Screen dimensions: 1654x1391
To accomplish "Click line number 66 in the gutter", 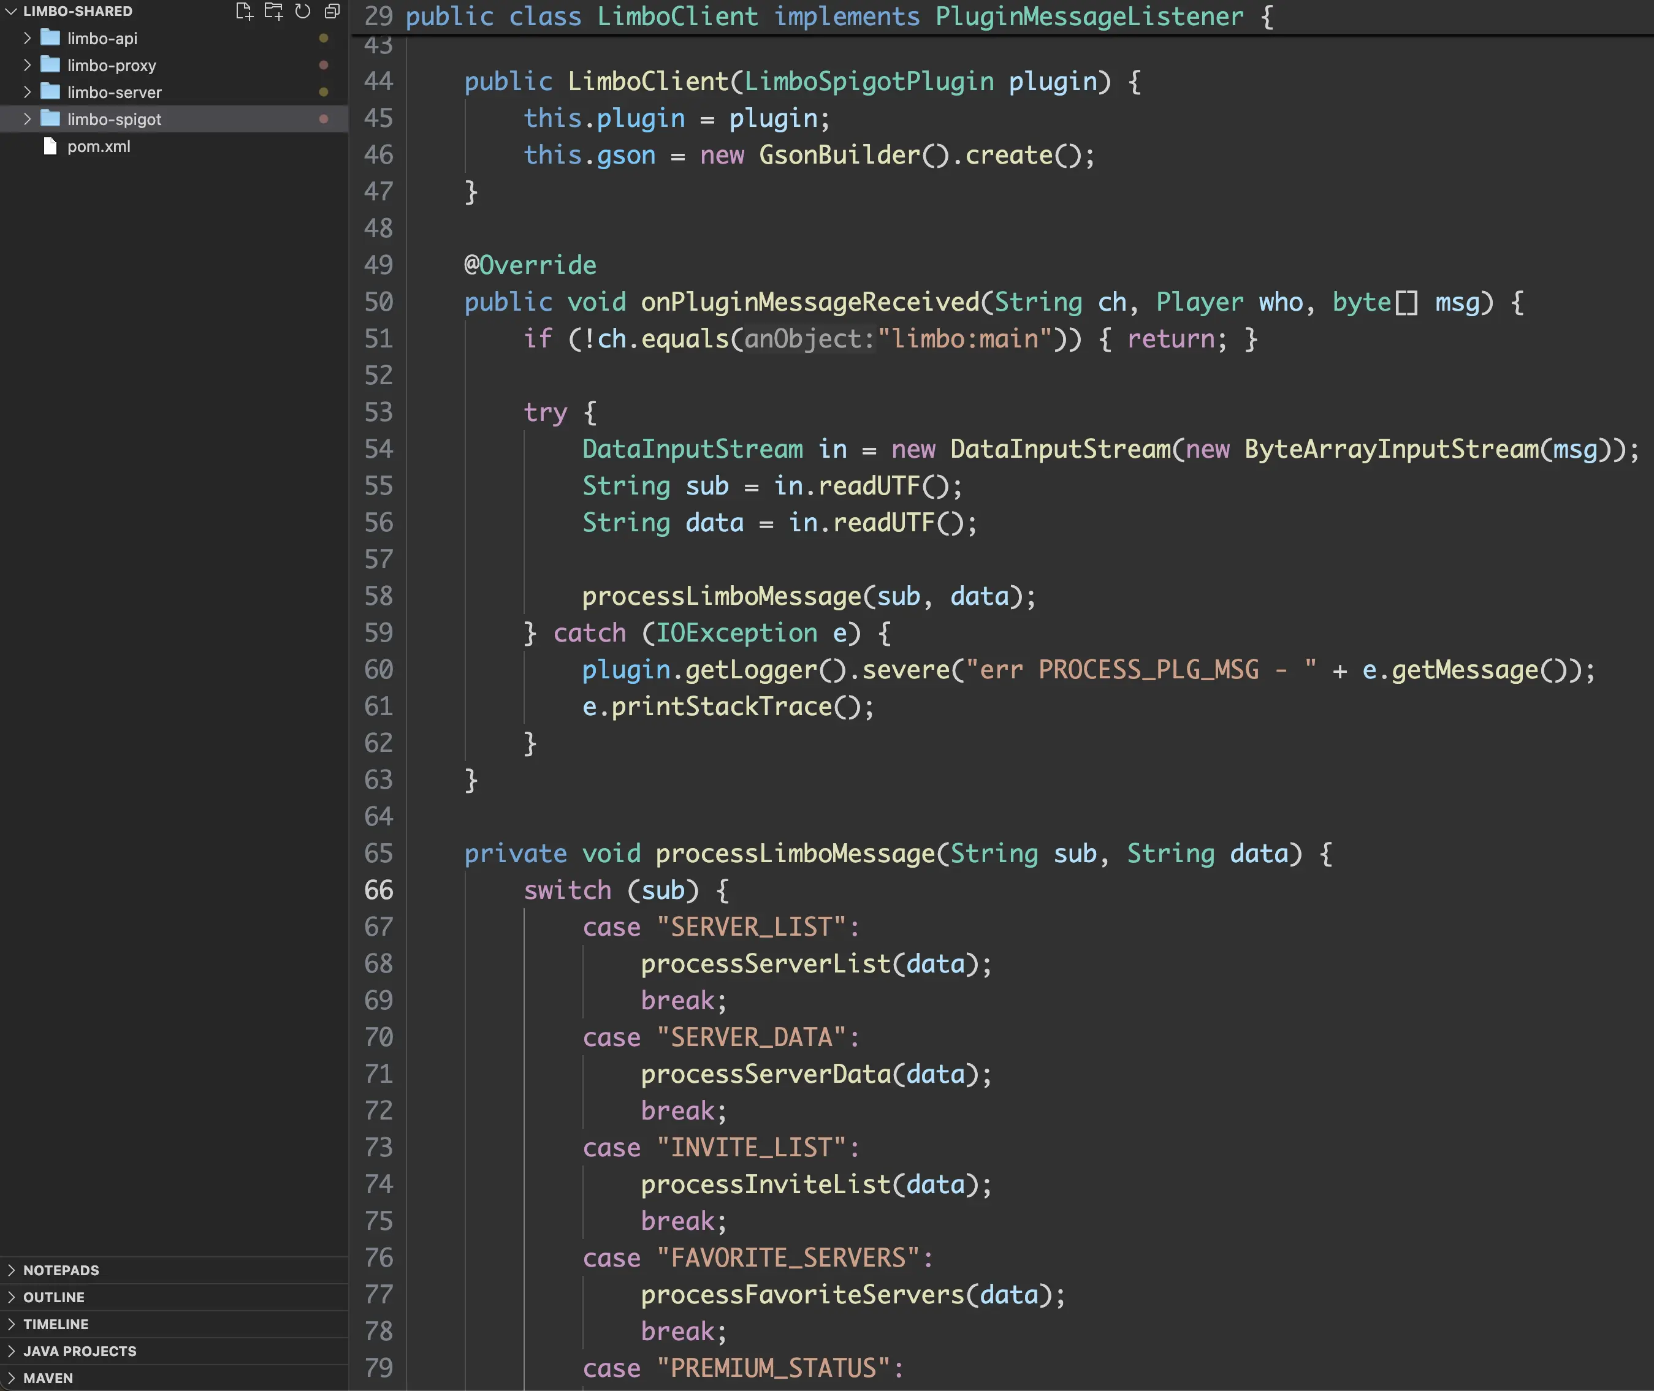I will coord(379,890).
